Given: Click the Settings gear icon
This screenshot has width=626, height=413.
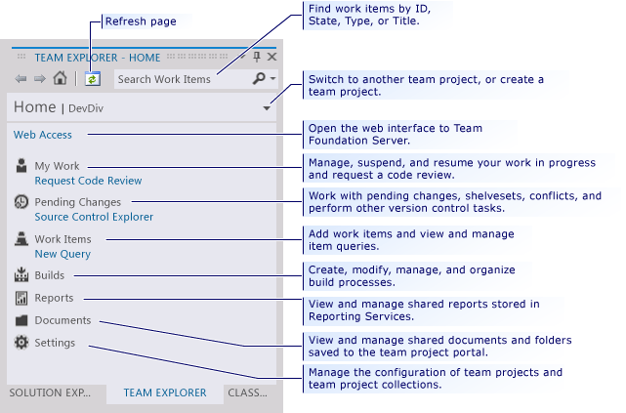Looking at the screenshot, I should 21,343.
